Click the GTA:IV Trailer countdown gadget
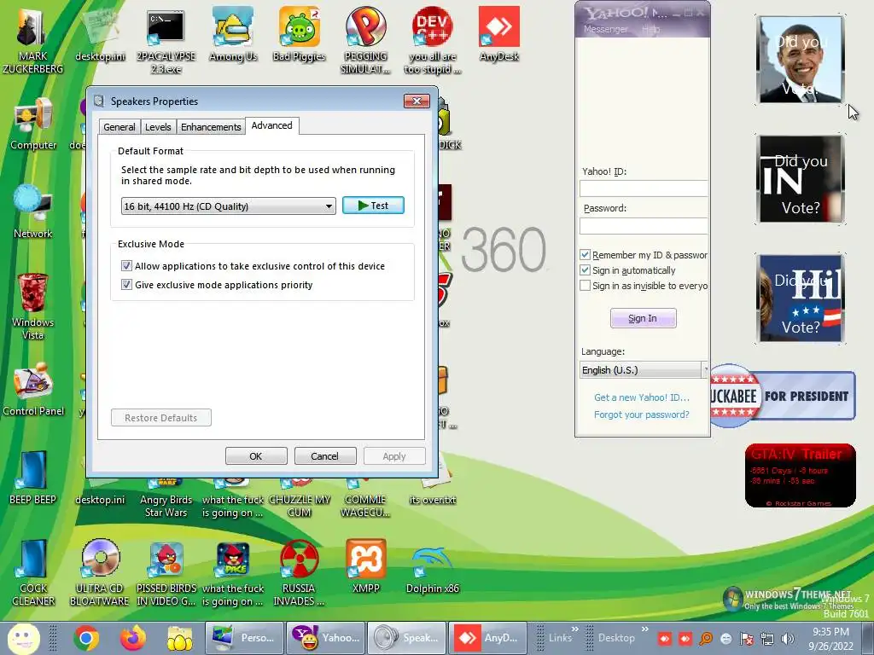The image size is (874, 655). click(801, 476)
